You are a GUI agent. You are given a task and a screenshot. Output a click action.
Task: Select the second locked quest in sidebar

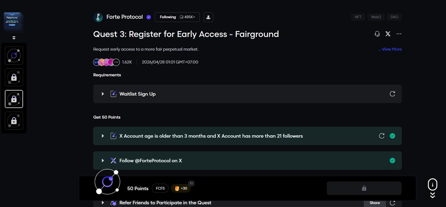pyautogui.click(x=14, y=77)
